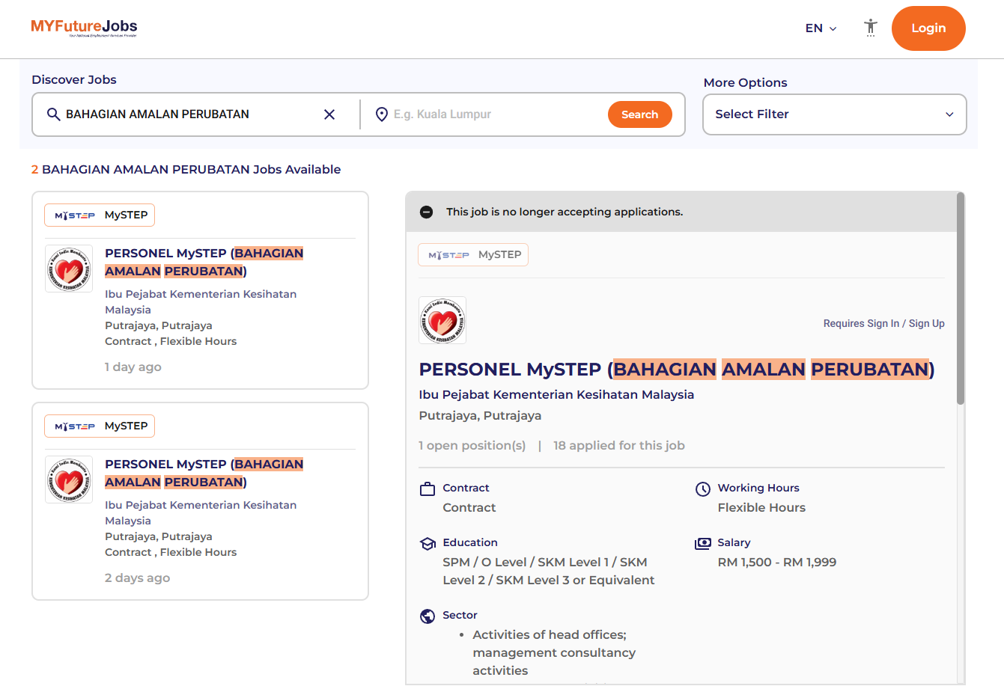
Task: Clear the search keyword with X
Action: click(329, 114)
